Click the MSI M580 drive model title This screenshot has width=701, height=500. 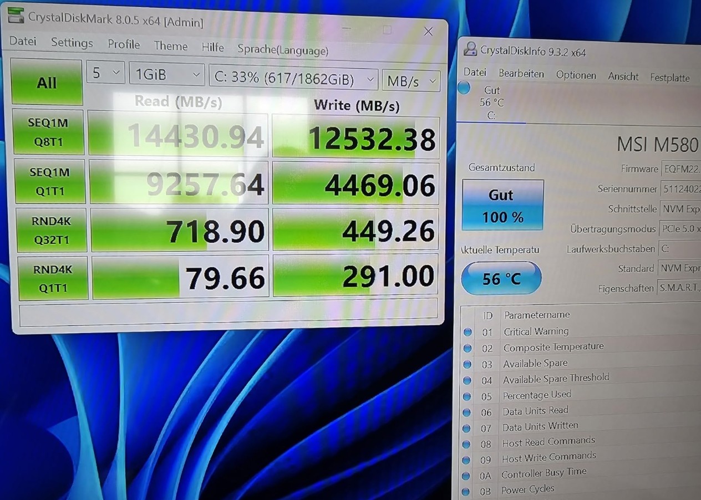tap(657, 145)
